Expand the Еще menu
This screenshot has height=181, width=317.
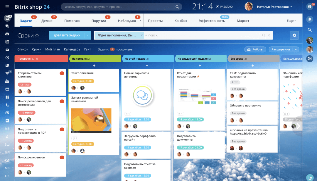pos(291,21)
